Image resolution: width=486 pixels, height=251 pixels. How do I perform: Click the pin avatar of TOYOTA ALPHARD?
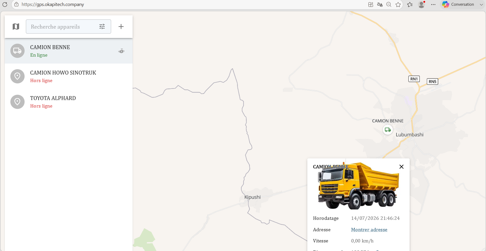[17, 102]
